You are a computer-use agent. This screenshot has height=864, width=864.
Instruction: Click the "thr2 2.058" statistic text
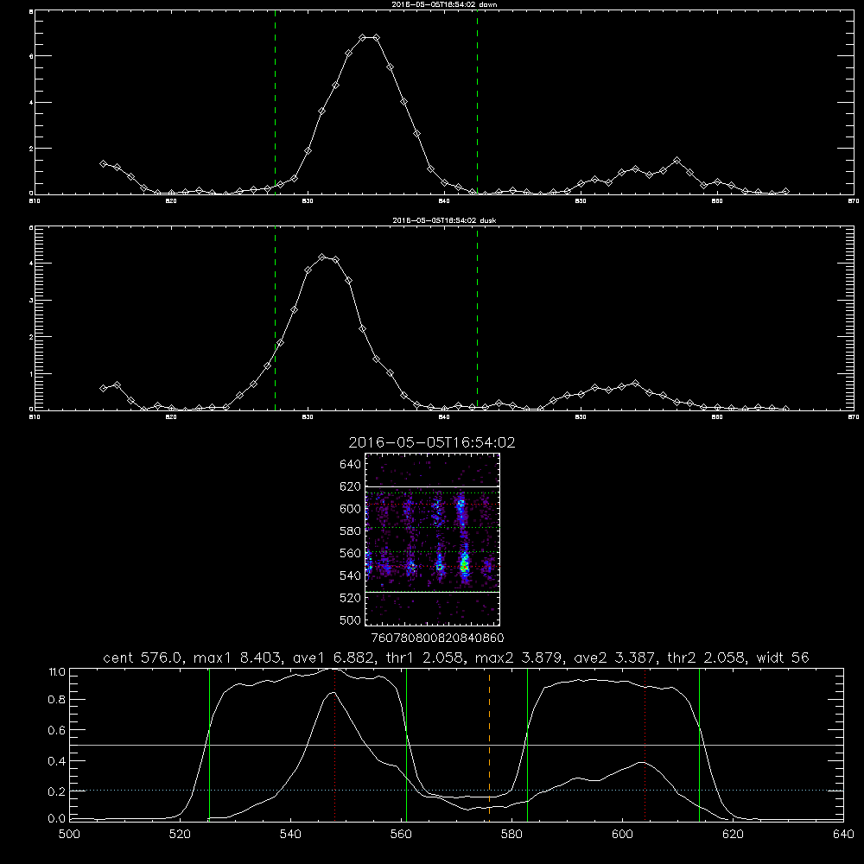(707, 658)
